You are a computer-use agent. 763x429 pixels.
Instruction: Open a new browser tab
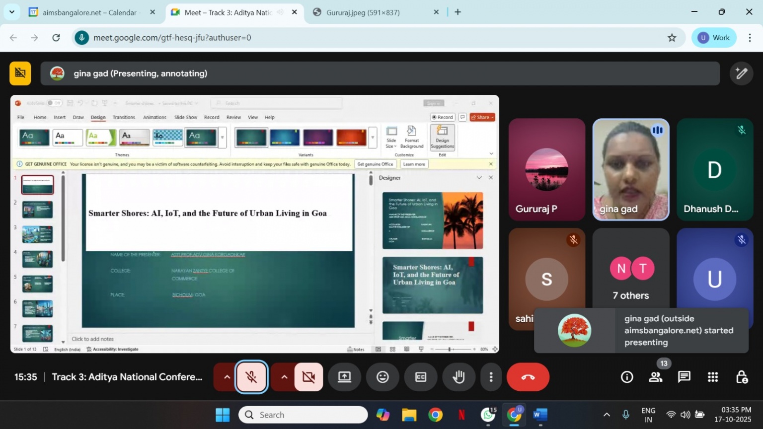pos(458,12)
